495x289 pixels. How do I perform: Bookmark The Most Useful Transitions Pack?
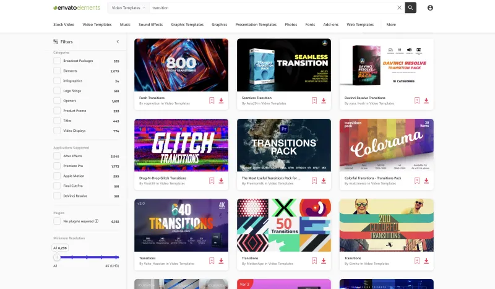[314, 181]
